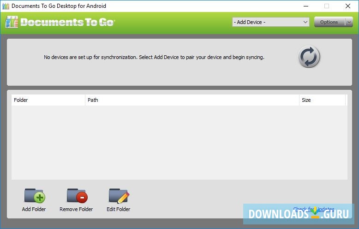
Task: Click the Remove Folder icon
Action: click(77, 196)
